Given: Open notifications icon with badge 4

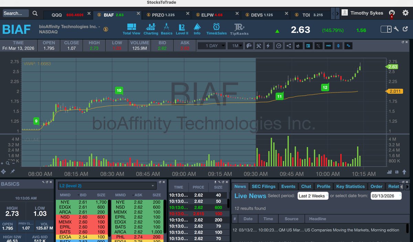Looking at the screenshot, I should pos(392,13).
